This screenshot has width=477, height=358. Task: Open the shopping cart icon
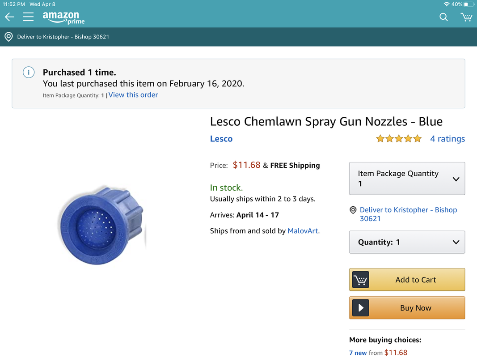466,17
